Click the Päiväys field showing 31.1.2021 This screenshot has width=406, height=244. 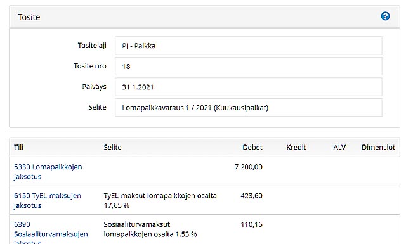(x=248, y=87)
